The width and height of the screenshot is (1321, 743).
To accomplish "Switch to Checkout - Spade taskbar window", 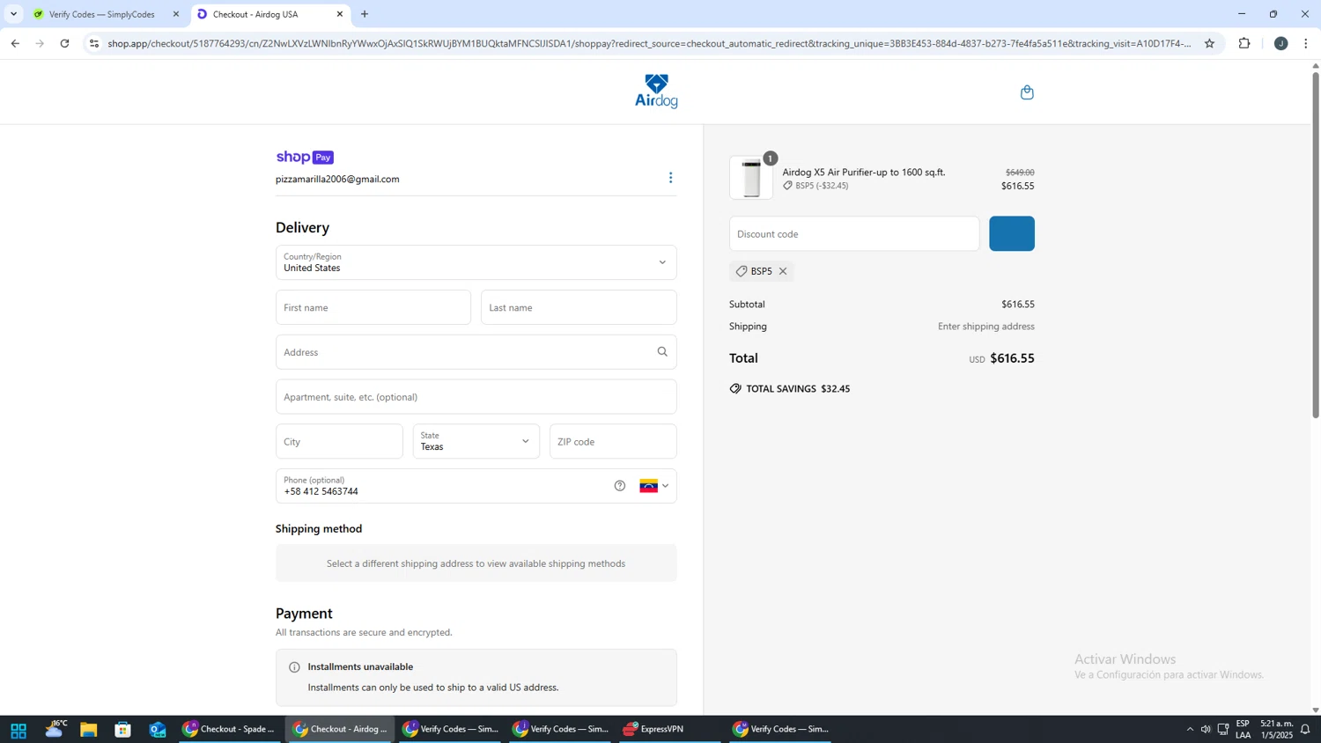I will [230, 730].
